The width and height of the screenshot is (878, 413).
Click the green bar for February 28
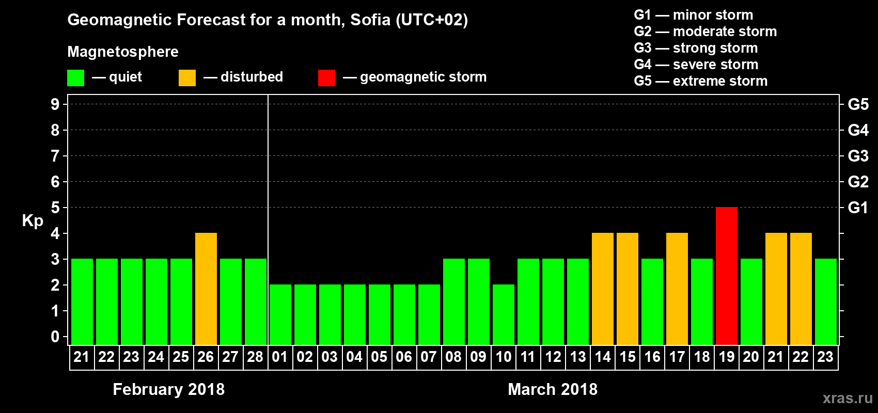(x=256, y=301)
